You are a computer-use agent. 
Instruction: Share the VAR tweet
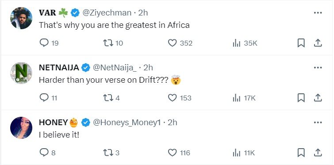(x=318, y=43)
